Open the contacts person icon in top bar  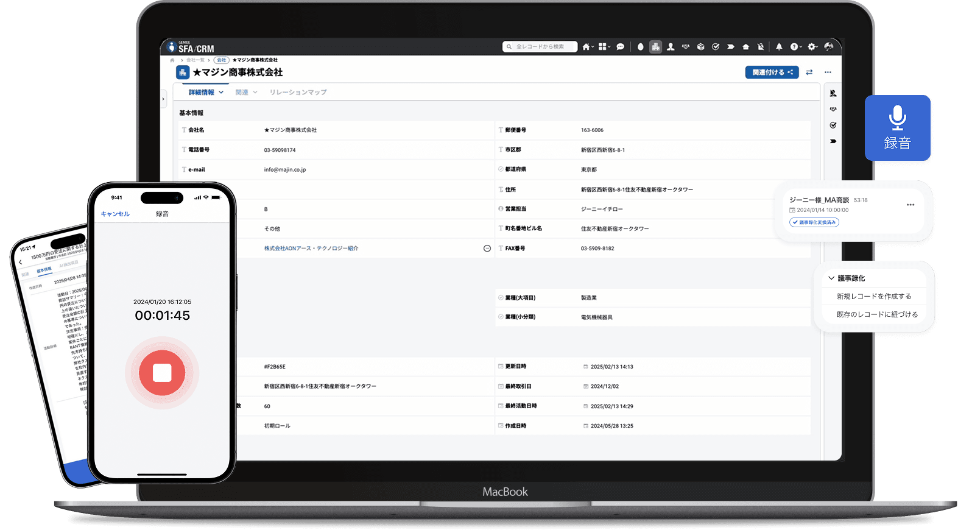click(x=671, y=47)
